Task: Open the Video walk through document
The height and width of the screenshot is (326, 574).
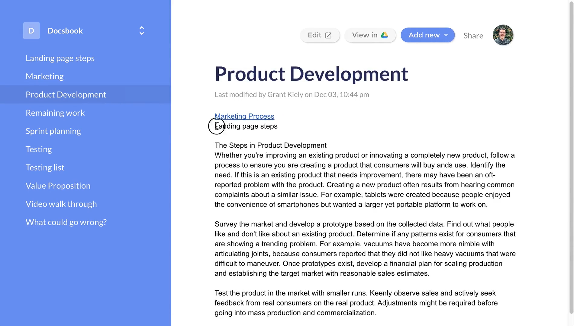Action: [61, 204]
